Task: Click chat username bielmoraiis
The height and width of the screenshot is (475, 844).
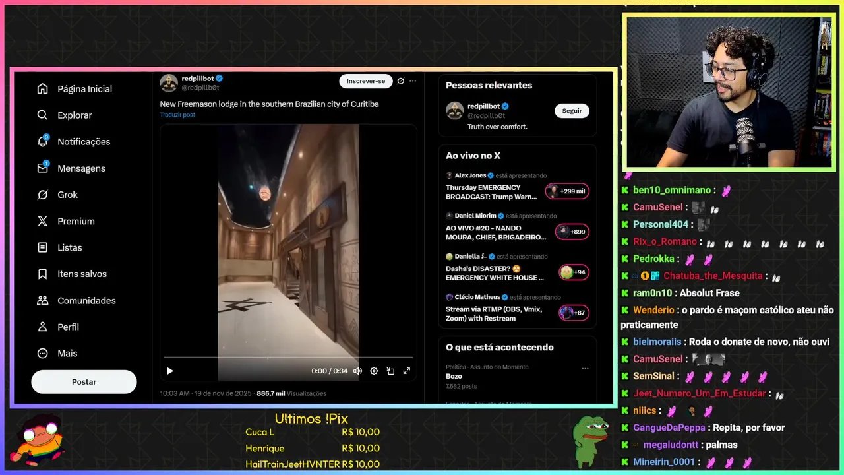Action: point(657,342)
